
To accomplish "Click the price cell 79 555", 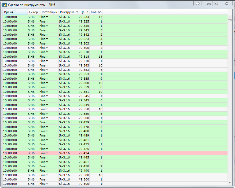I will click(x=84, y=79).
